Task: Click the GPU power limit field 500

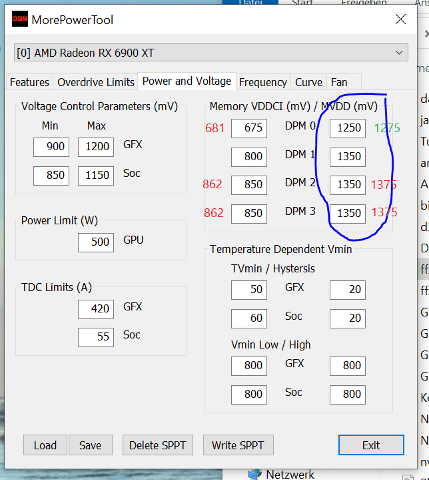Action: click(x=96, y=242)
